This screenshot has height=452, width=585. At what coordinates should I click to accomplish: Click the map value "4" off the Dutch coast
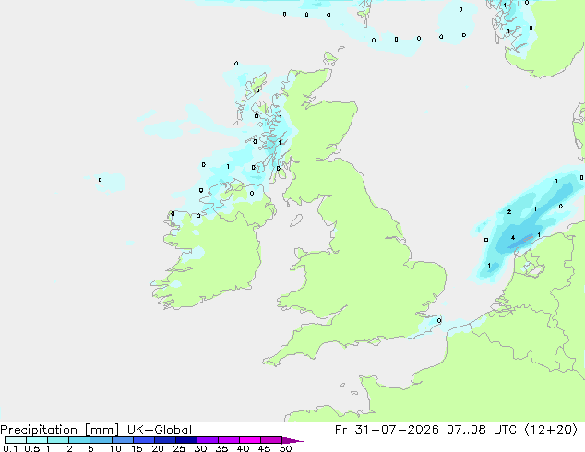coord(513,238)
